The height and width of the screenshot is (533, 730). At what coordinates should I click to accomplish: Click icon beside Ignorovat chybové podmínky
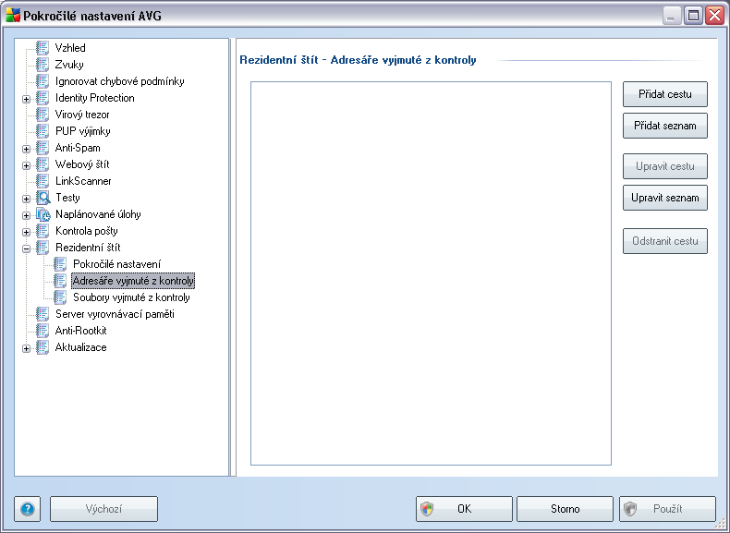click(x=43, y=81)
